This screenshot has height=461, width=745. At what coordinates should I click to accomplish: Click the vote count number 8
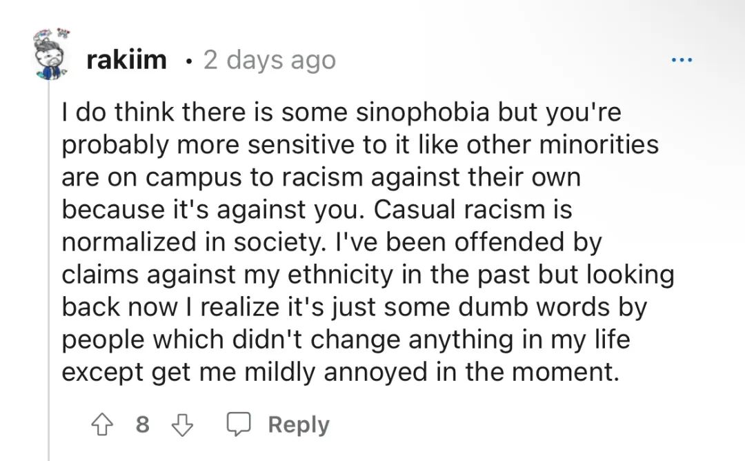(143, 424)
